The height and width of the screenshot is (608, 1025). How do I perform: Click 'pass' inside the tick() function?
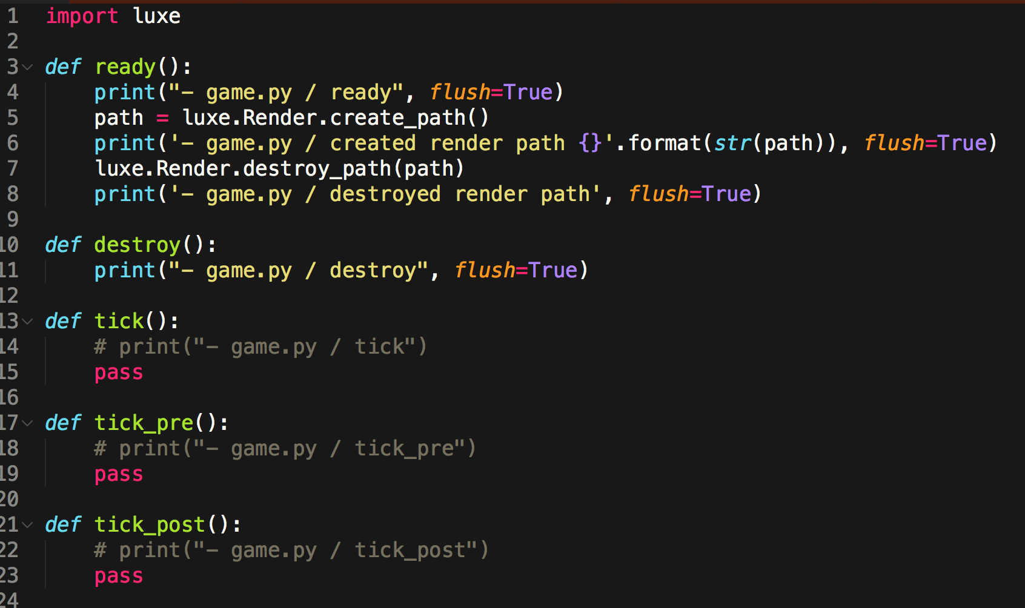(119, 373)
